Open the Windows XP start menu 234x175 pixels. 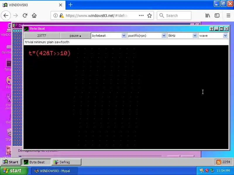click(x=14, y=171)
